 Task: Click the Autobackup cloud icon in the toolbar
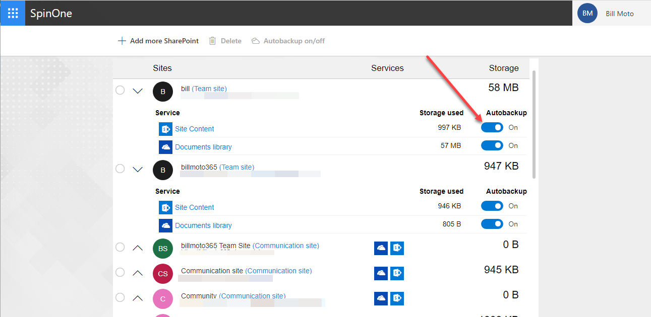(256, 41)
